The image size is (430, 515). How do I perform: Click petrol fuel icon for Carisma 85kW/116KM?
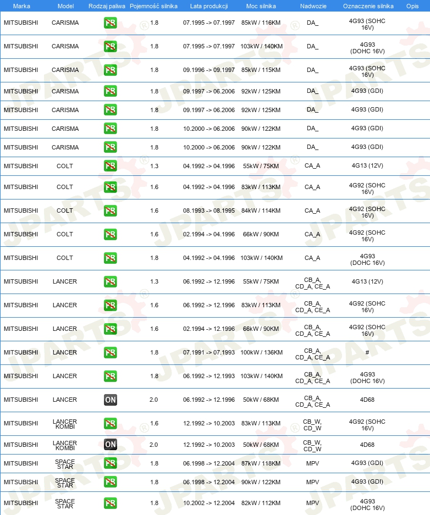(111, 23)
